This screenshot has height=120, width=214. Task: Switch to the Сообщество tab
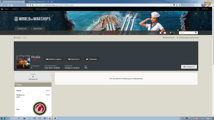click(22, 29)
